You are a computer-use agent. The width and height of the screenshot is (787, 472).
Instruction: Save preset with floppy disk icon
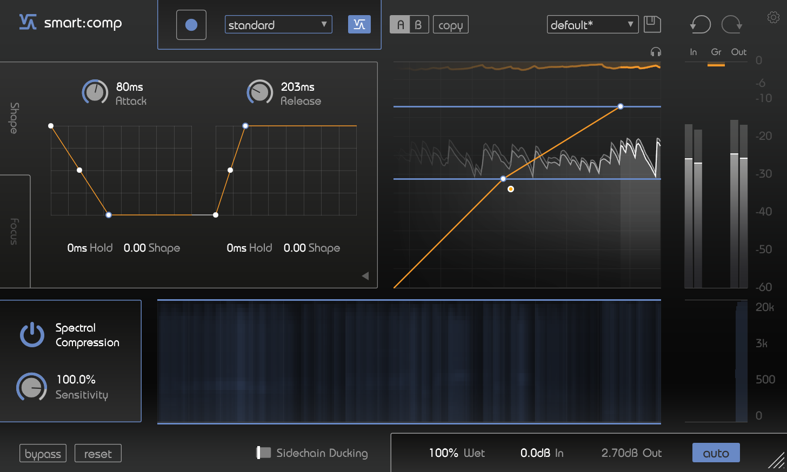[652, 24]
